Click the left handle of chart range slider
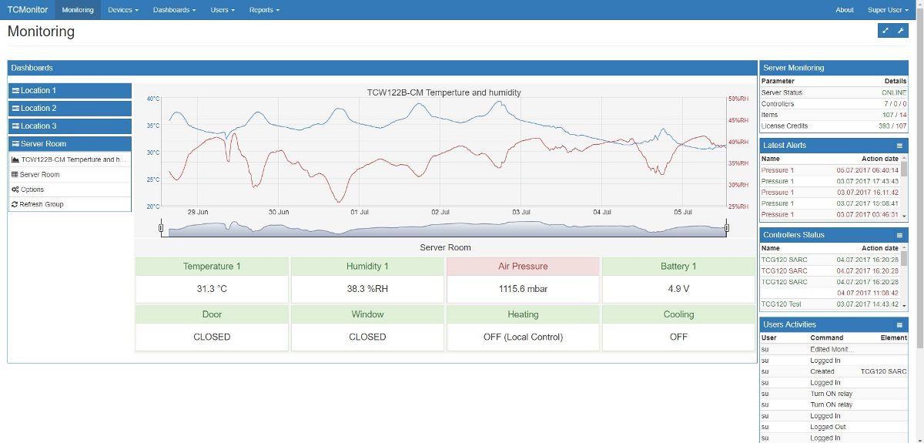Image resolution: width=924 pixels, height=443 pixels. pyautogui.click(x=161, y=227)
